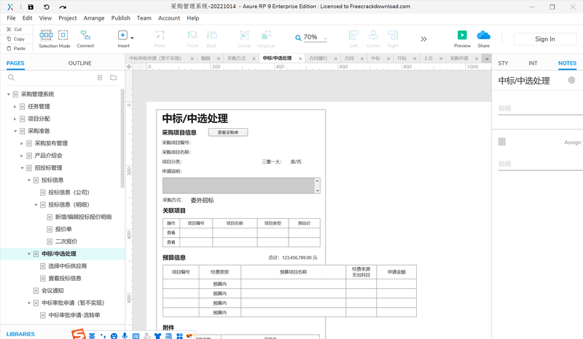Search pages with the magnifier icon
This screenshot has height=339, width=583.
[x=11, y=78]
